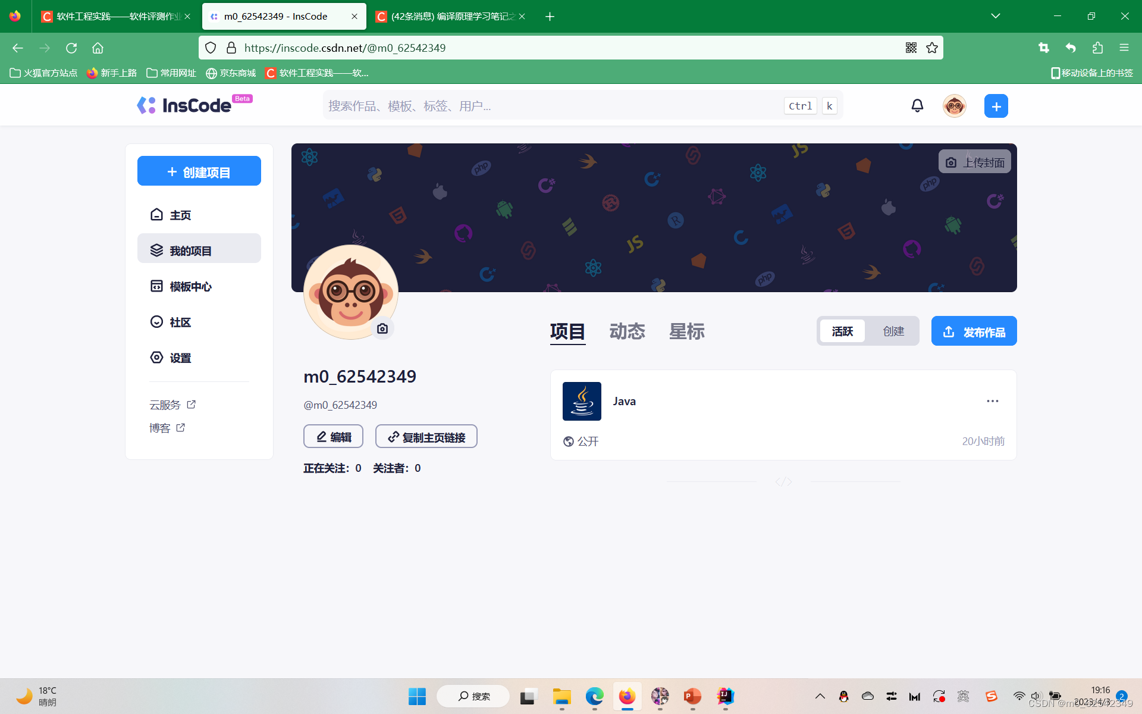
Task: Show hidden system tray icons
Action: coord(820,696)
